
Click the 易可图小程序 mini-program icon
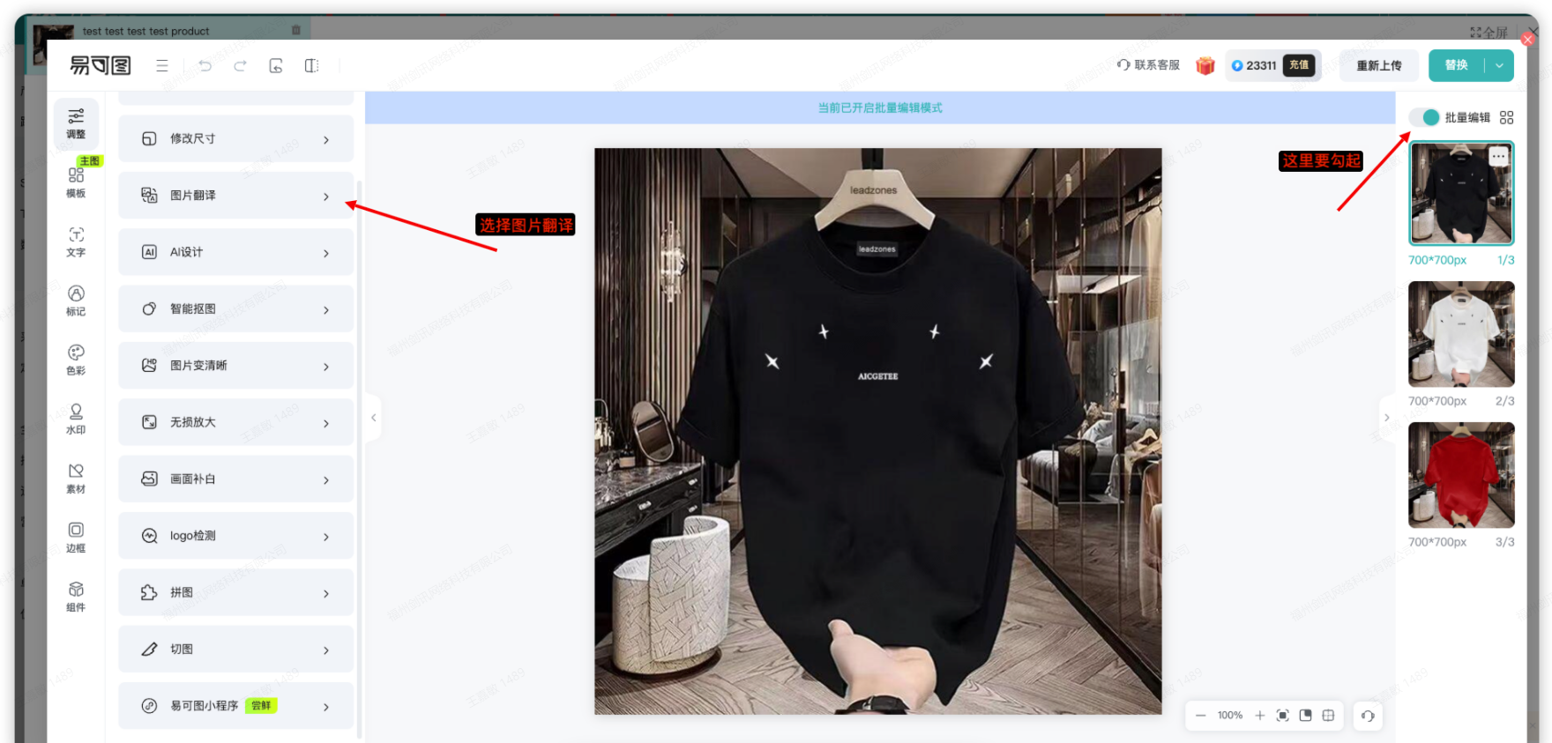[x=150, y=706]
